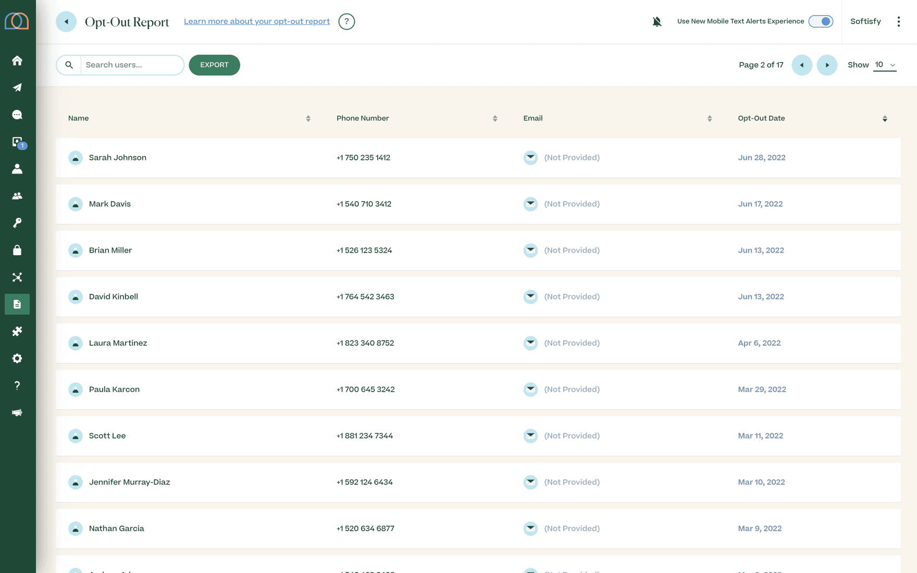Open the settings gear icon
The image size is (917, 573).
pos(17,358)
